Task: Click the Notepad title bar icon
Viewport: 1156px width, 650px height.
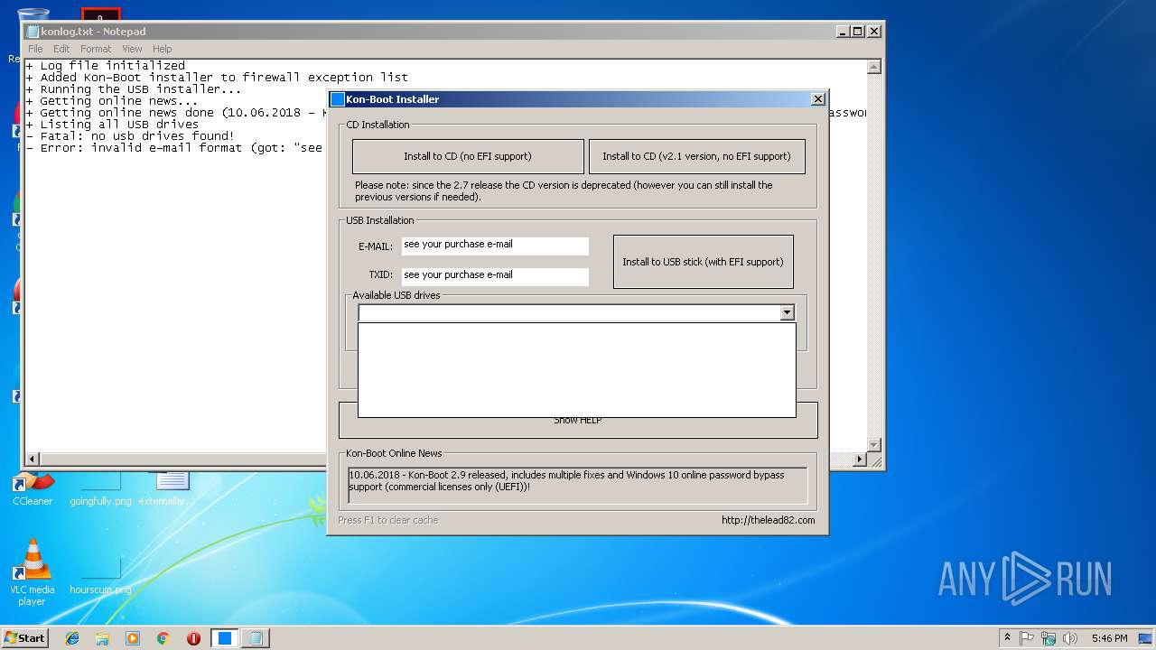Action: (33, 32)
